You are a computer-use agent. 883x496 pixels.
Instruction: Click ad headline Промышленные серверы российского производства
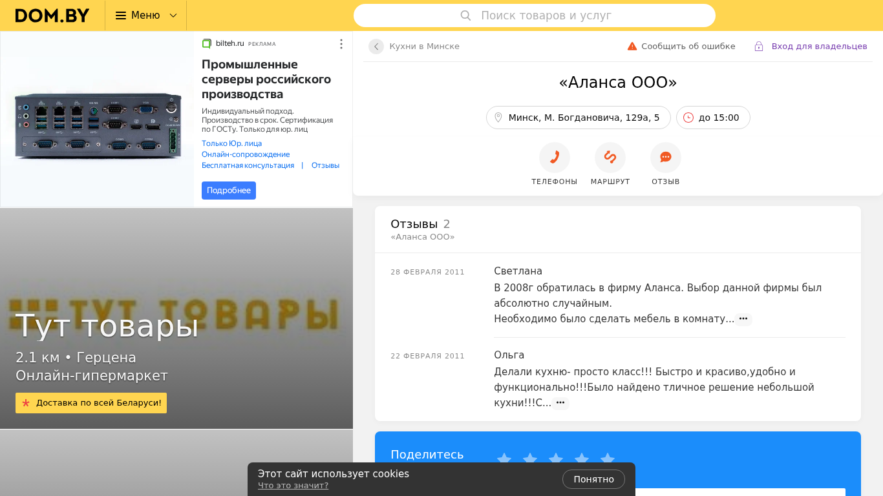point(266,79)
